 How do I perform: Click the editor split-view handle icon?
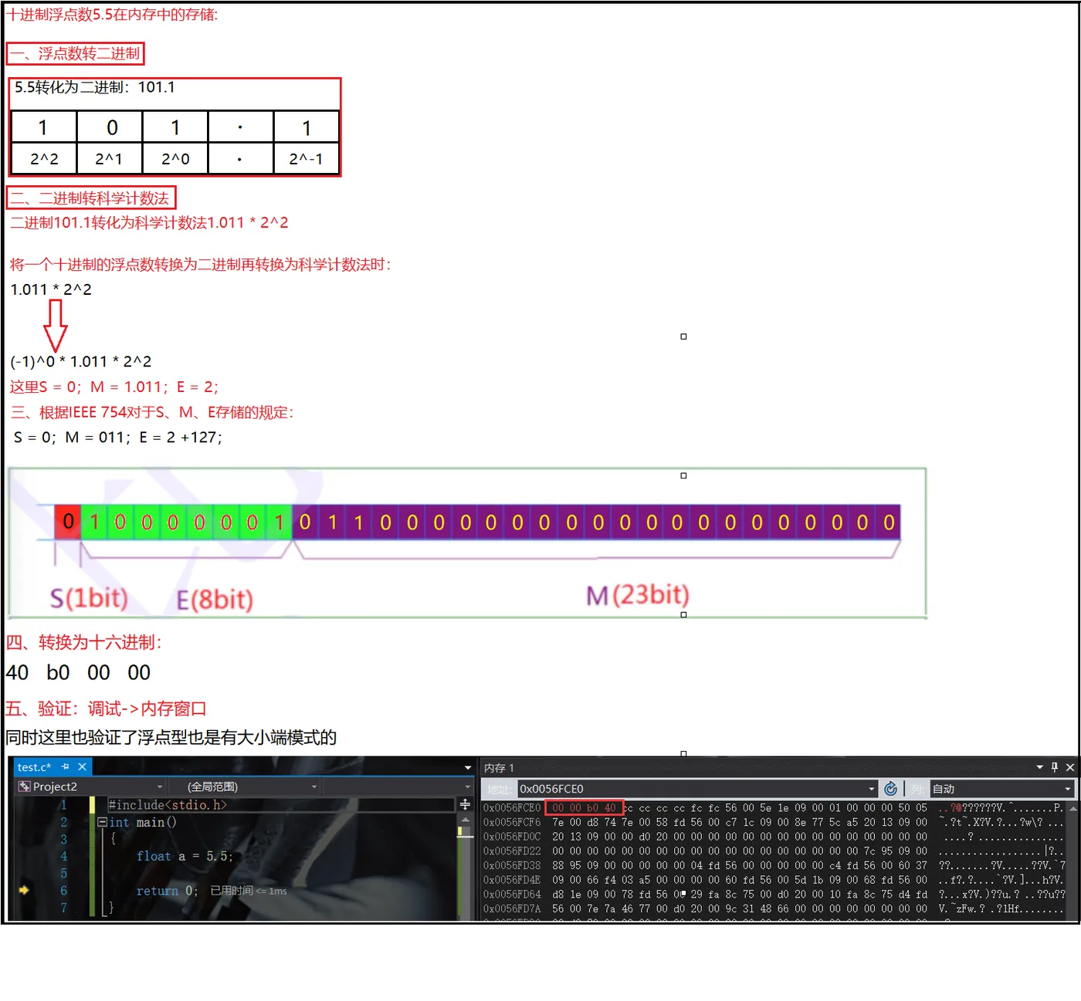tap(465, 804)
